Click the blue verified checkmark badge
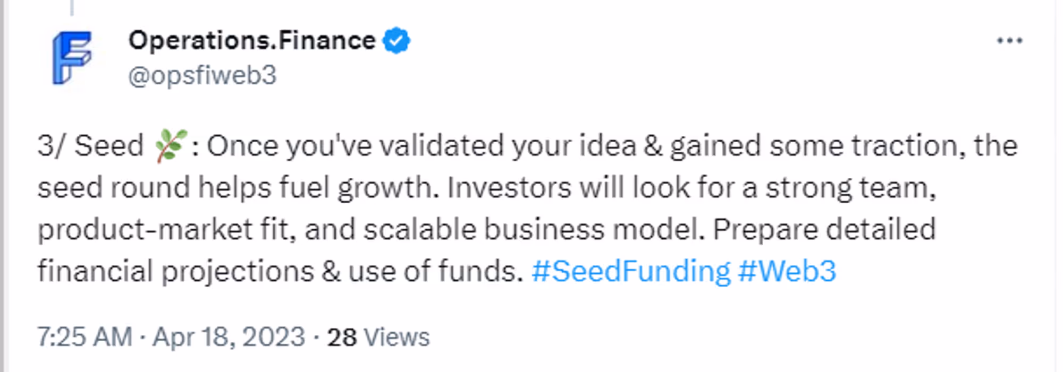The image size is (1063, 372). (396, 41)
